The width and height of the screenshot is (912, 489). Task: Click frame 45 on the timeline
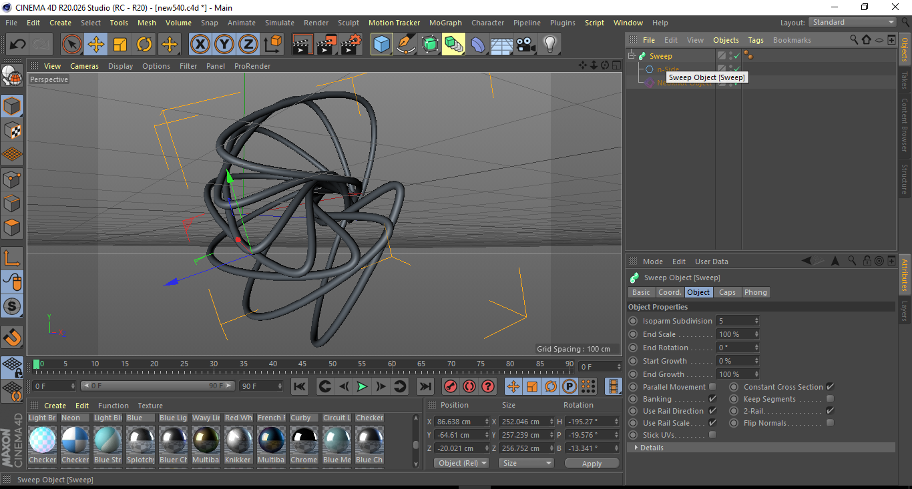(302, 365)
